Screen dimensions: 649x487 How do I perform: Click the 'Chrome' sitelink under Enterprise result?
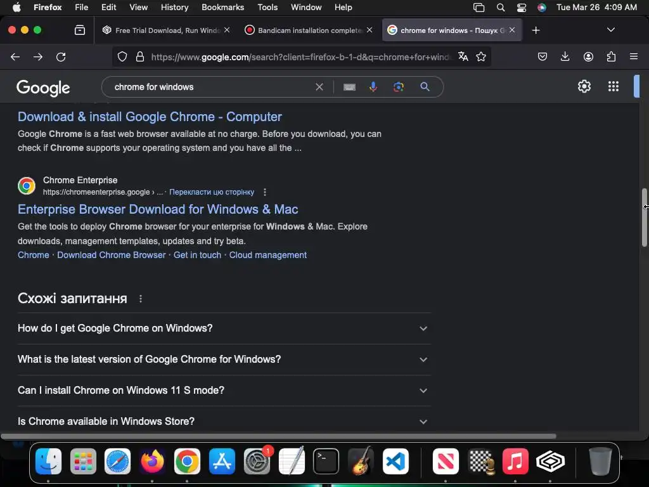coord(33,255)
